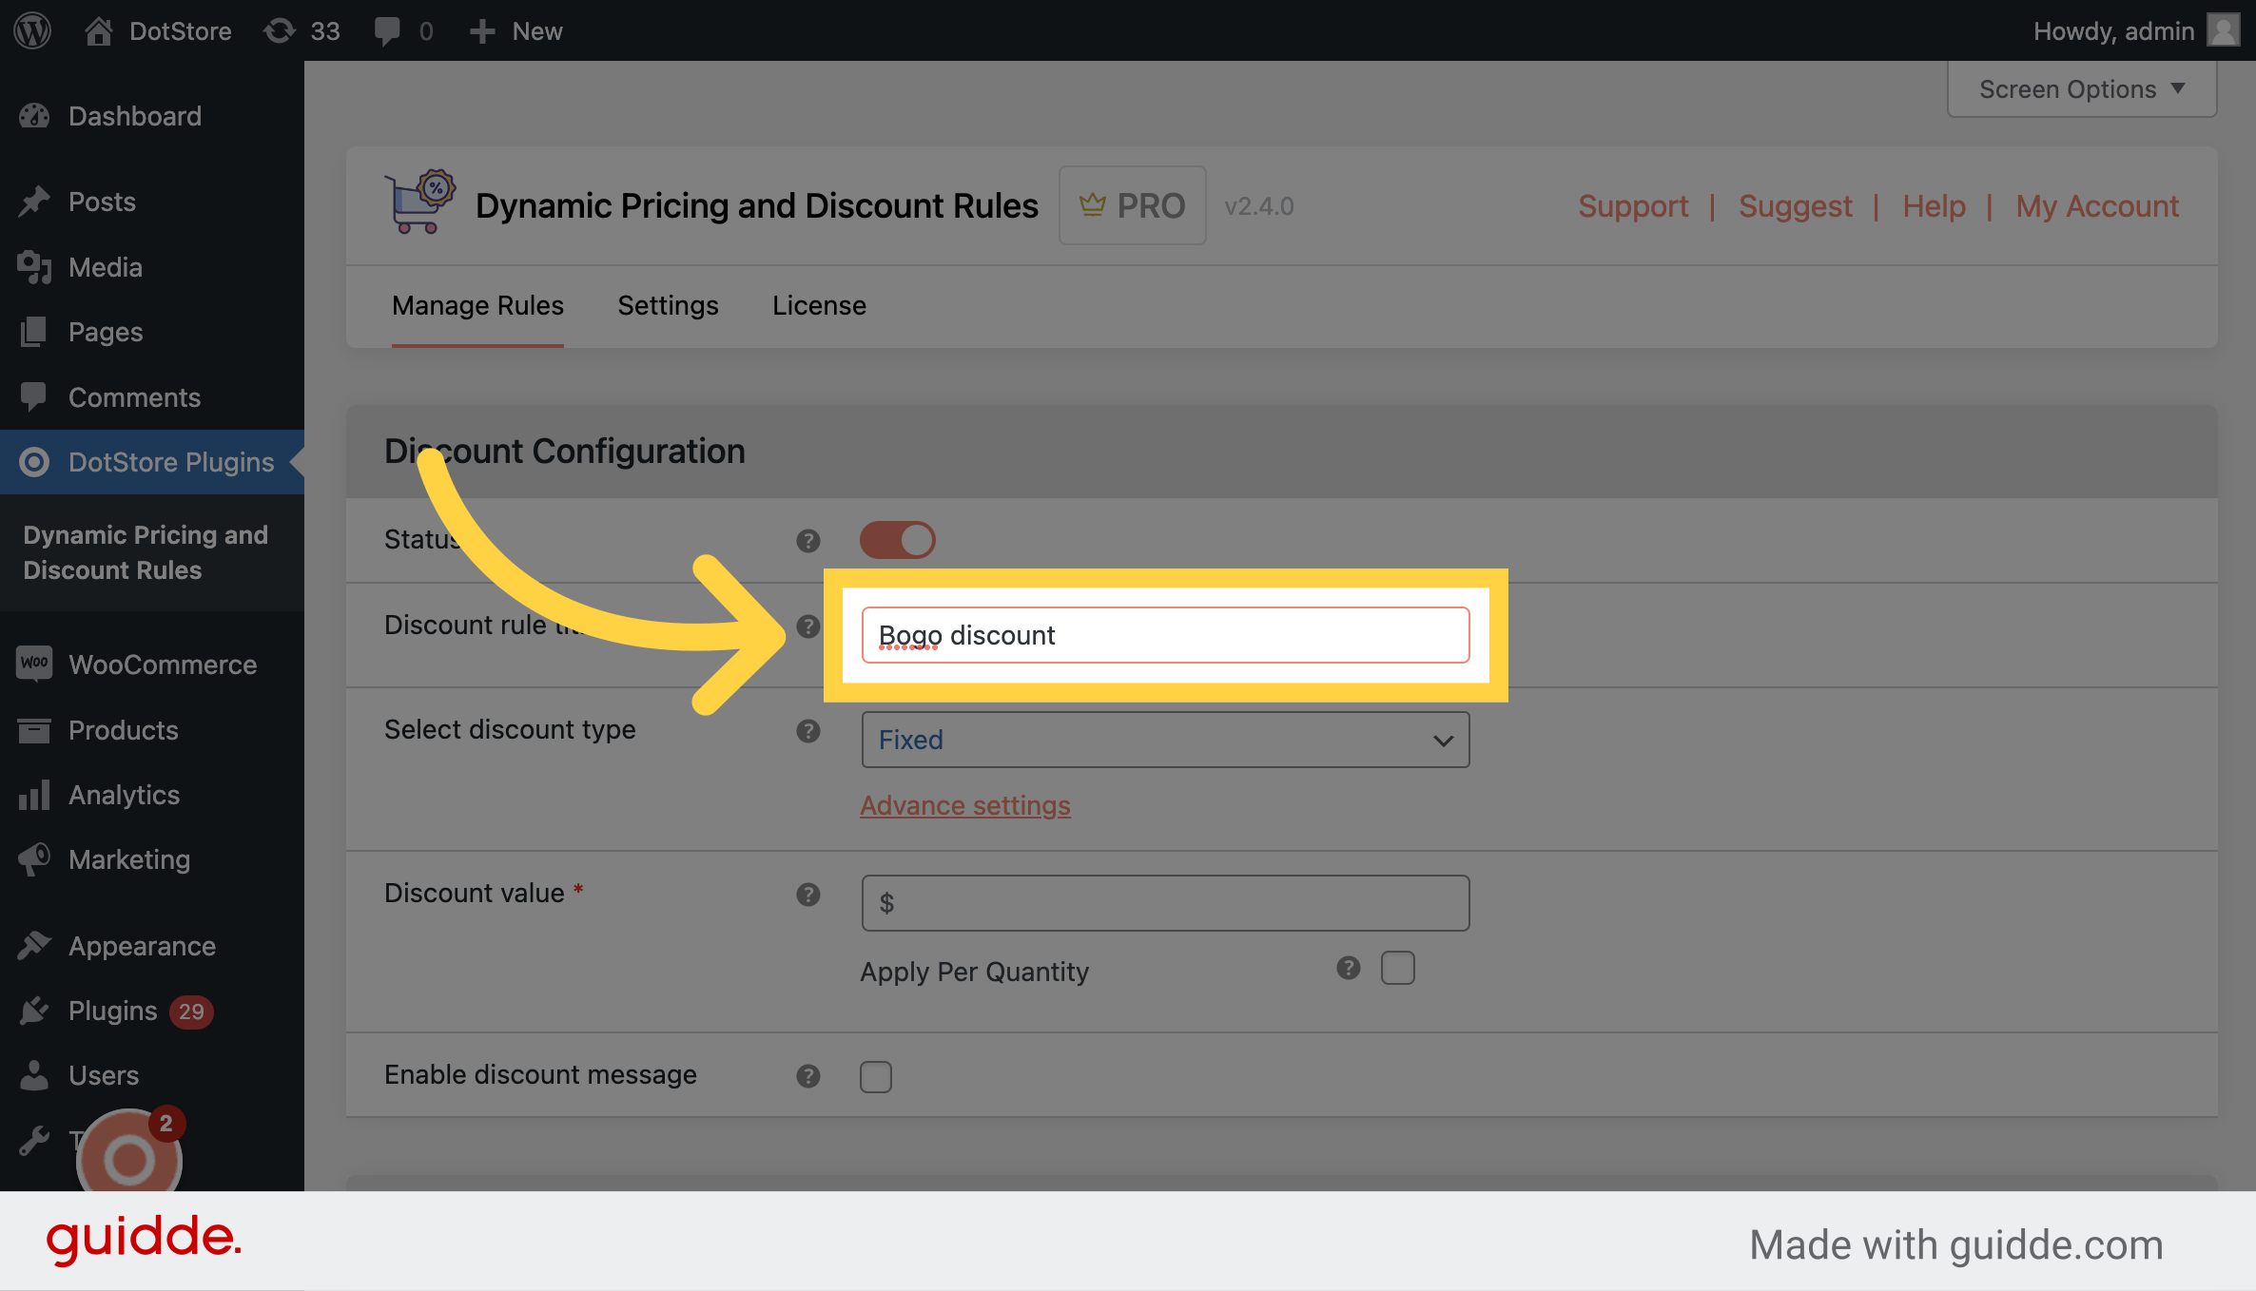Click the plugin cart logo icon
2256x1291 pixels.
coord(419,202)
